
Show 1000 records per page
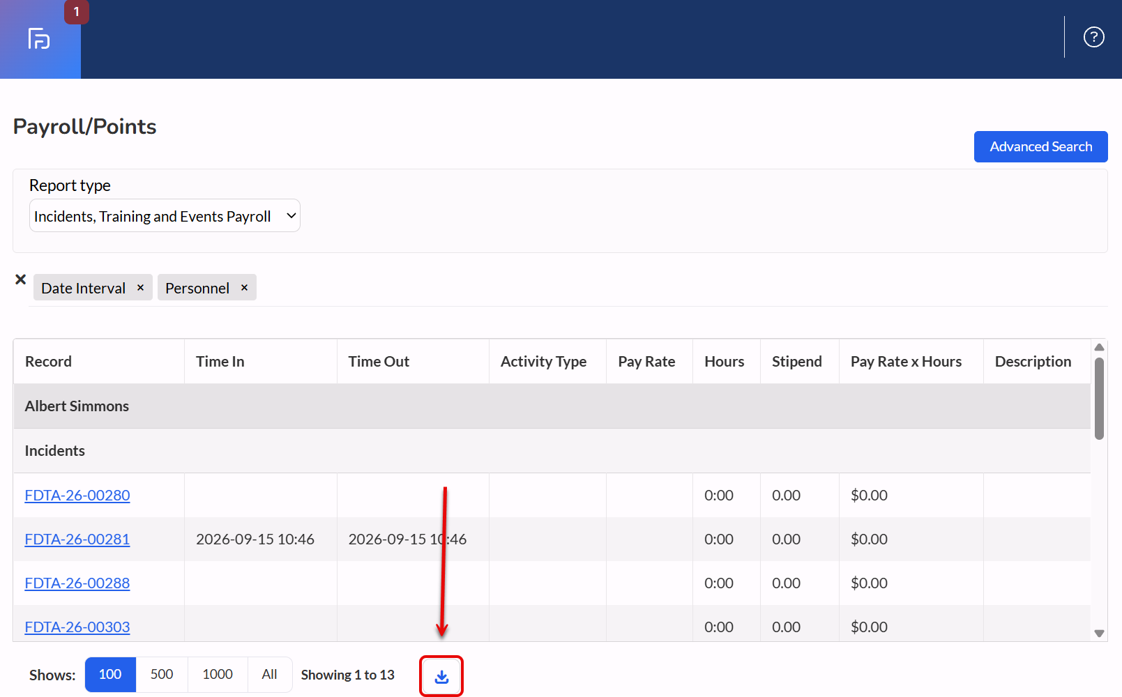(218, 674)
